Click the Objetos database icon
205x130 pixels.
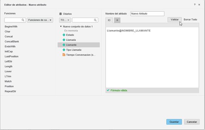pos(60,14)
